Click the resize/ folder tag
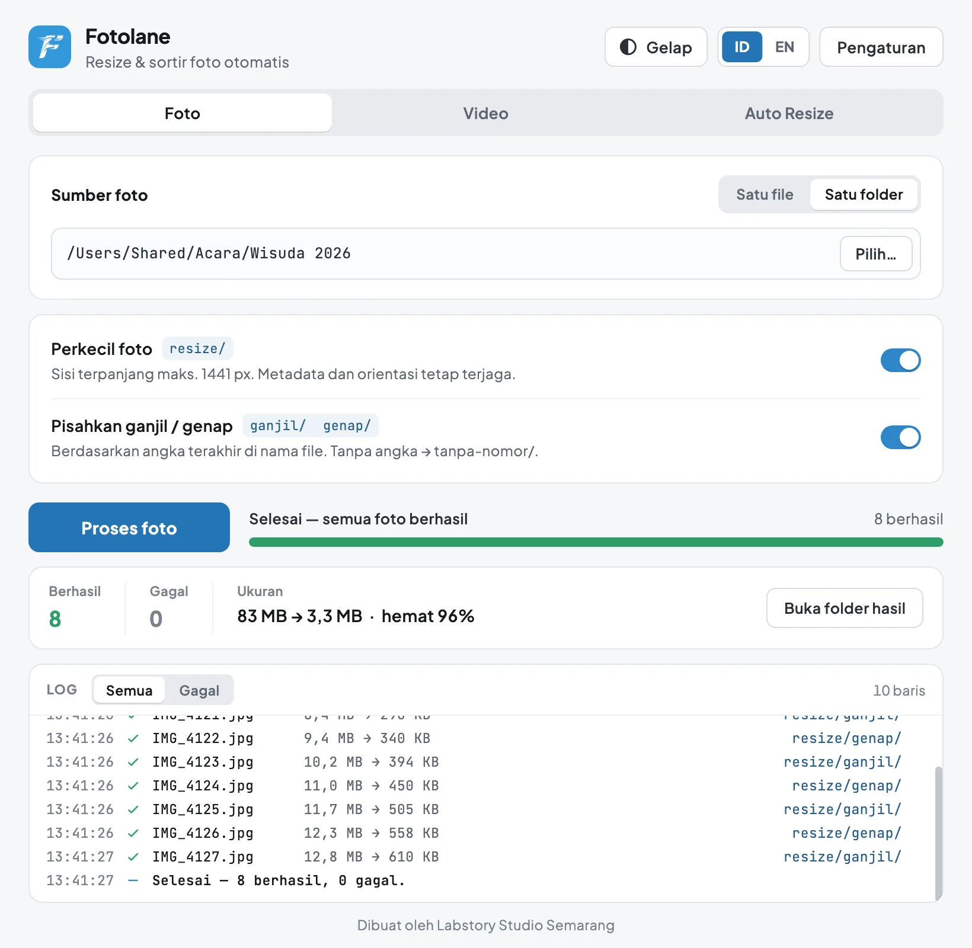This screenshot has height=948, width=972. pos(197,348)
